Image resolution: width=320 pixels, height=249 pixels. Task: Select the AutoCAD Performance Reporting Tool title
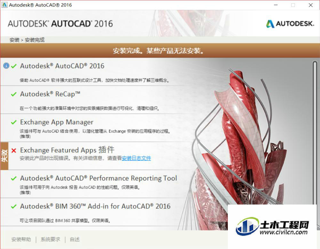(x=98, y=178)
